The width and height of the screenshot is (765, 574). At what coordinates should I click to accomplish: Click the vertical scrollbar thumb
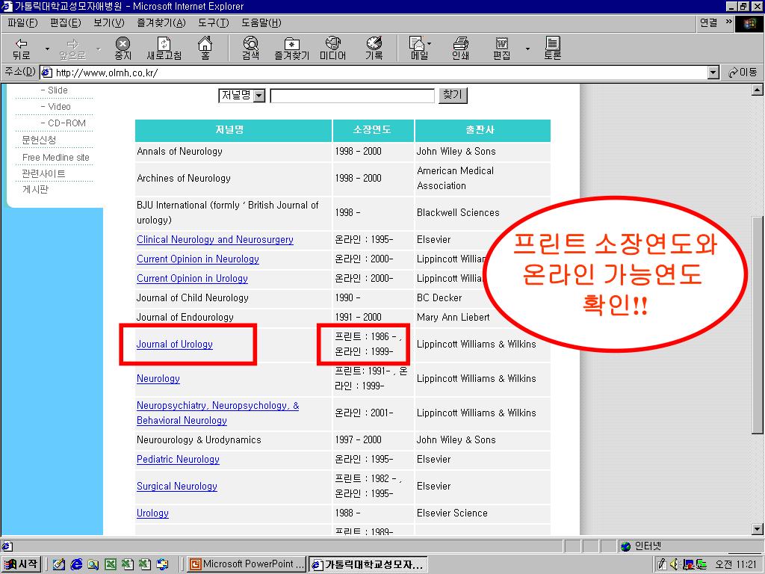[x=758, y=324]
